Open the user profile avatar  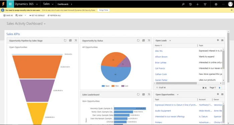(x=230, y=4)
